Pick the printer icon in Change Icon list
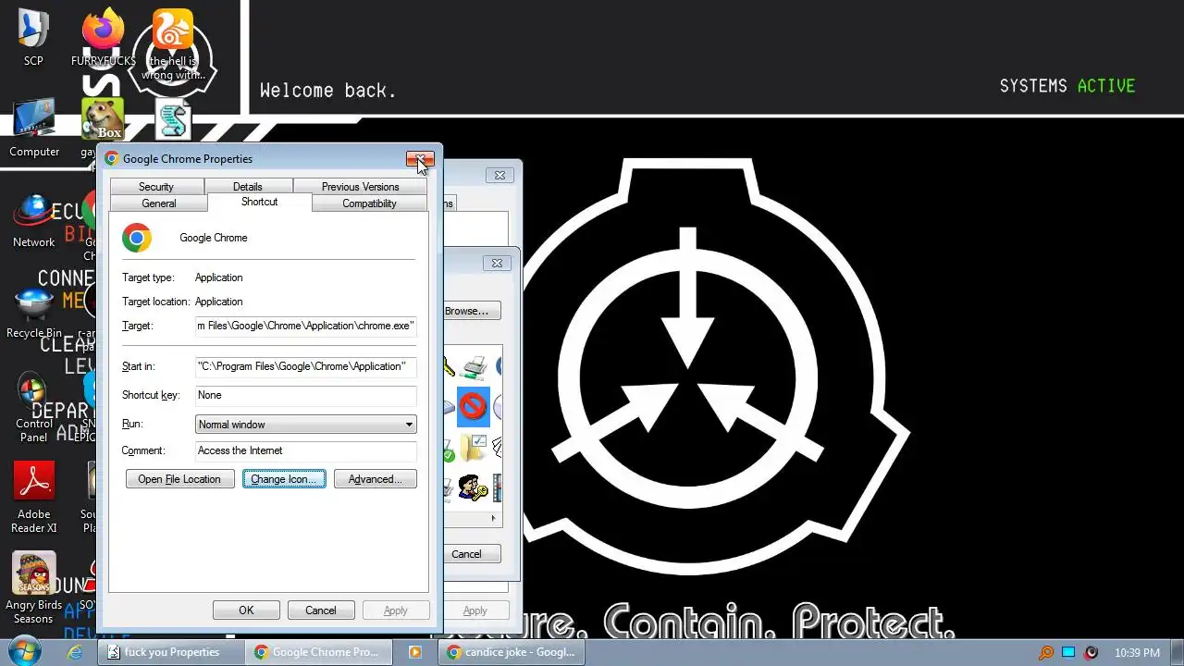This screenshot has height=666, width=1184. tap(474, 366)
